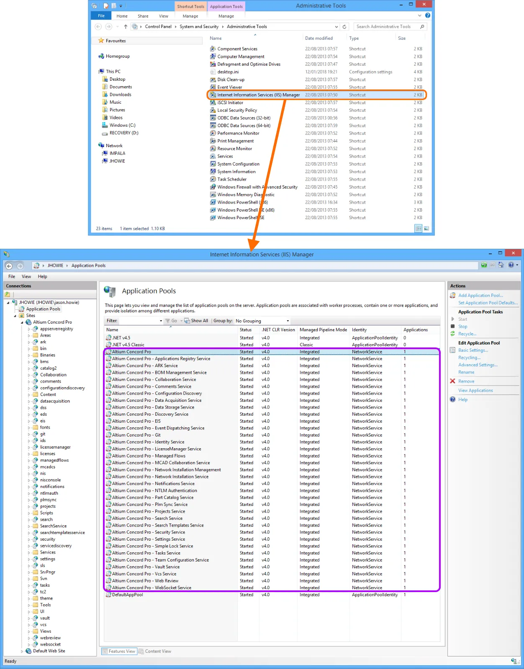Sort by Managed Pipeline Mode column header

click(x=323, y=330)
